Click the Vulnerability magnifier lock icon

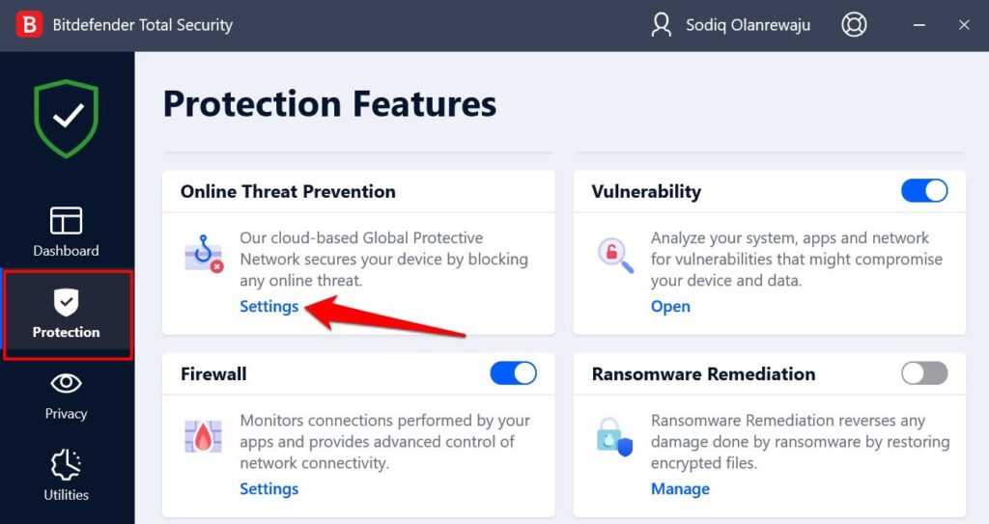pos(614,256)
